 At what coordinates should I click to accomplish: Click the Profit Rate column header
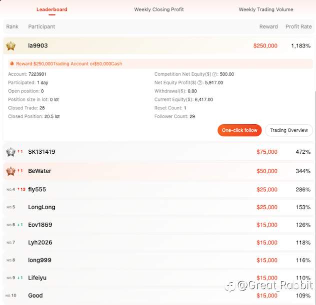coord(298,26)
